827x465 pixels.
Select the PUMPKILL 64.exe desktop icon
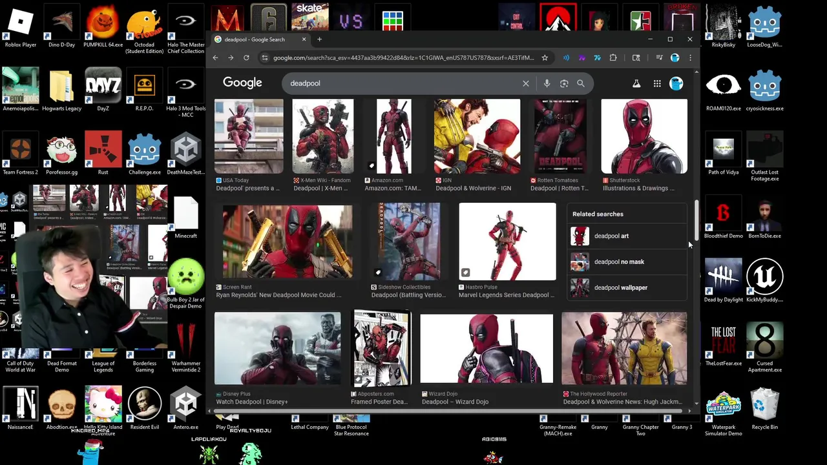click(103, 26)
